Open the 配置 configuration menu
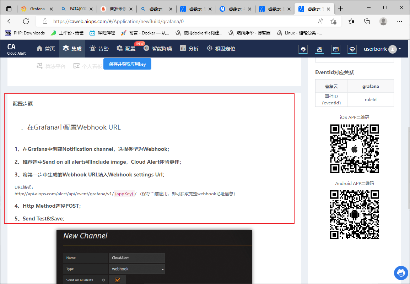This screenshot has height=284, width=410. (x=126, y=49)
